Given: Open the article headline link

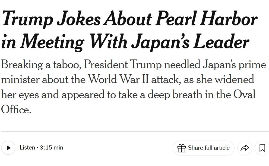Looking at the screenshot, I should click(129, 30).
